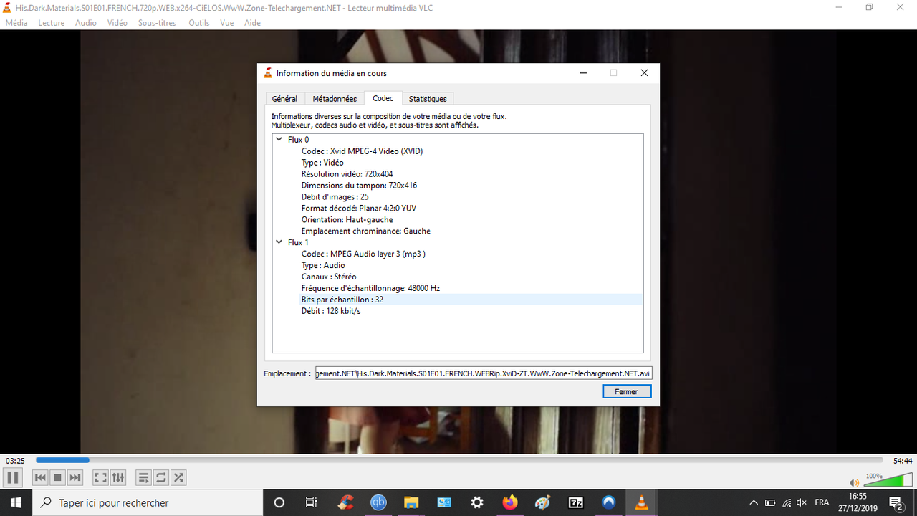This screenshot has width=917, height=516.
Task: Collapse the Flux 1 tree node
Action: click(x=279, y=242)
